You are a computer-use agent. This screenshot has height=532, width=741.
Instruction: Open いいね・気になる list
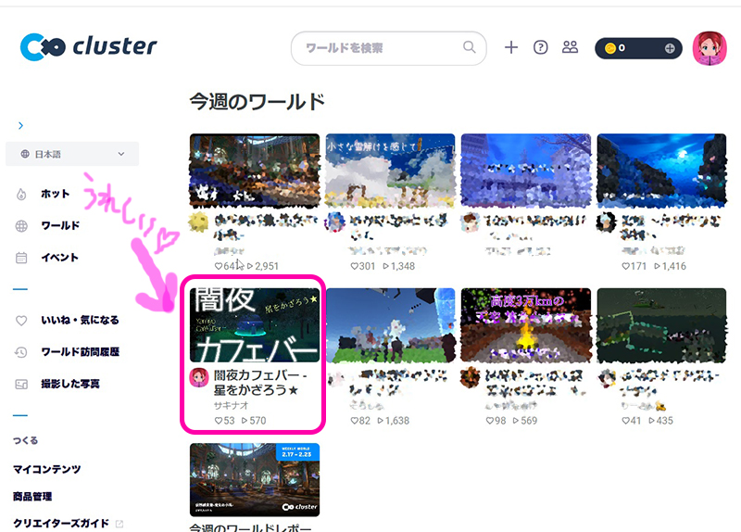tap(80, 320)
